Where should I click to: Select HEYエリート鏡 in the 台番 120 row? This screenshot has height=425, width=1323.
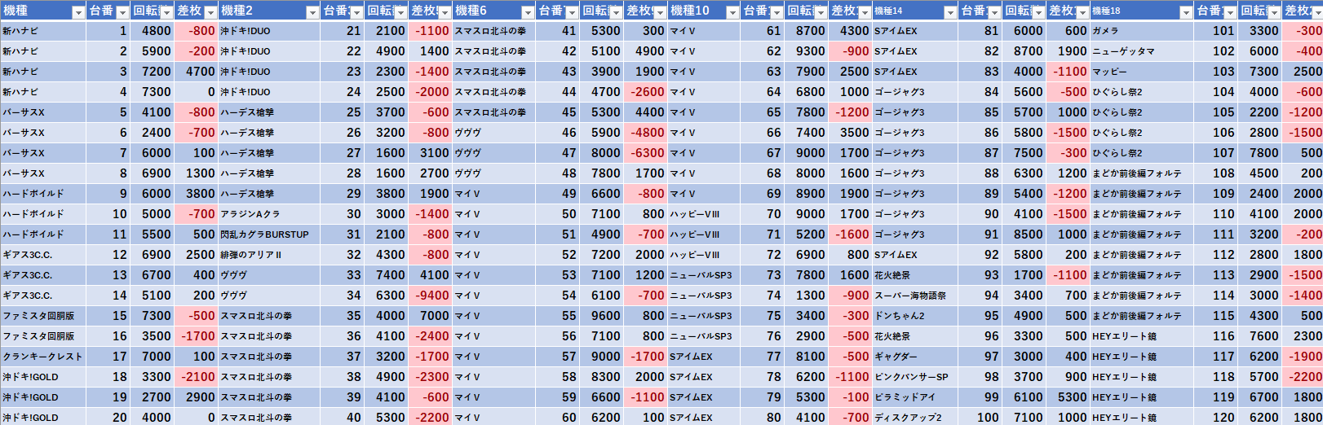coord(1142,418)
